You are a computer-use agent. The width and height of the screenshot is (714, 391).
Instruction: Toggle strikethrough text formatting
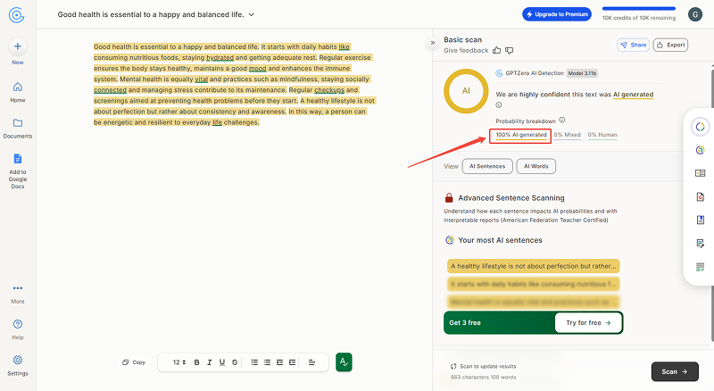235,362
